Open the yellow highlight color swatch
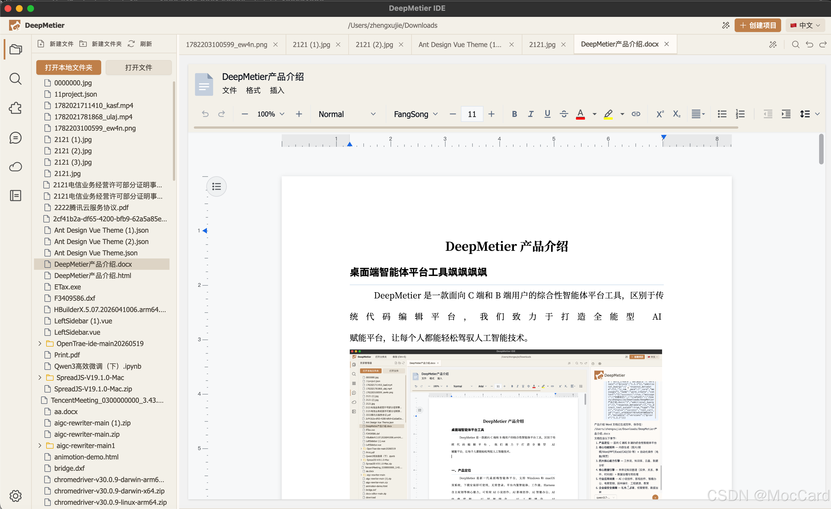 click(x=608, y=114)
